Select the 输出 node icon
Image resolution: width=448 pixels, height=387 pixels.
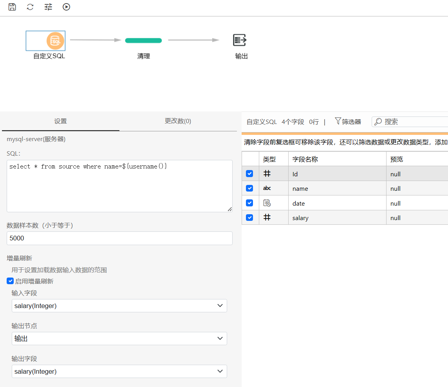(239, 40)
